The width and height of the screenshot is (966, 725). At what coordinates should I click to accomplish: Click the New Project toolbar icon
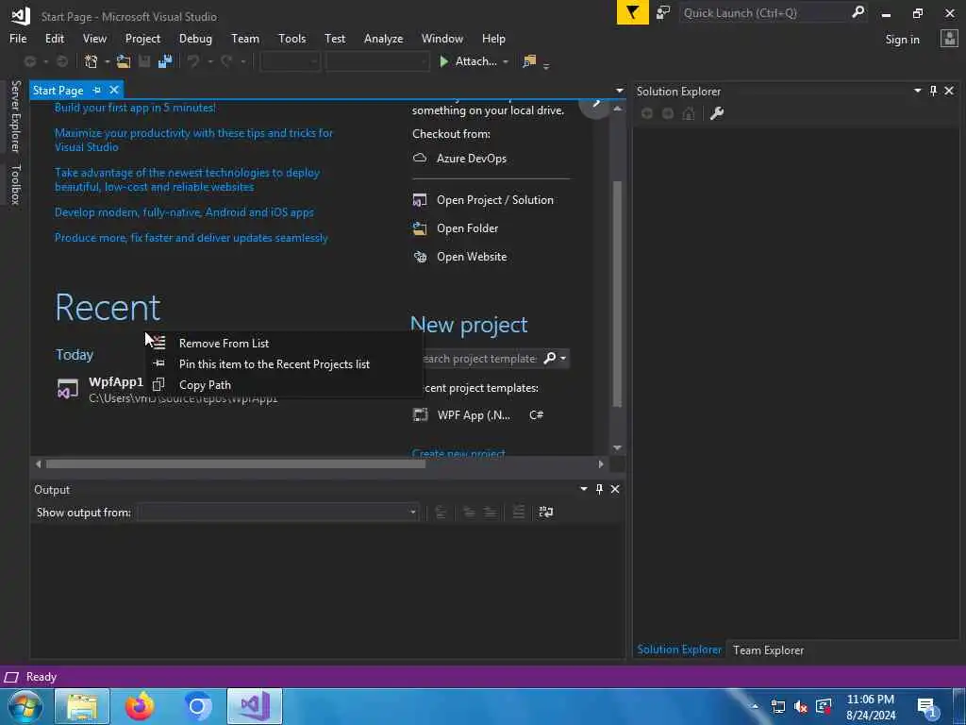coord(92,61)
